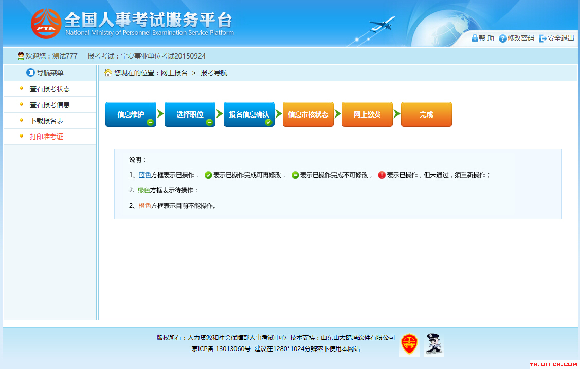This screenshot has height=369, width=580.
Task: Click the 信息维护 step button
Action: (x=131, y=114)
